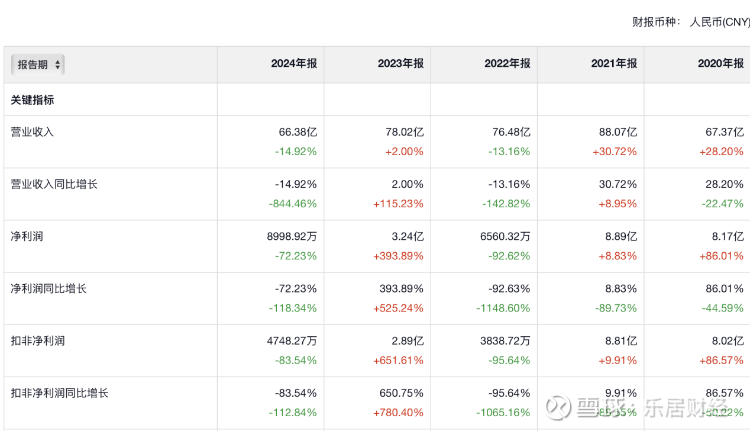The width and height of the screenshot is (750, 431).
Task: Click the green -22.47% change figure
Action: [x=723, y=204]
